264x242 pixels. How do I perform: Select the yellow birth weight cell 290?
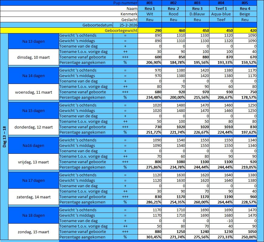coord(150,30)
